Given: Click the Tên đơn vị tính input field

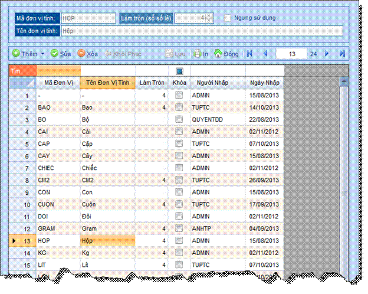Looking at the screenshot, I should tap(201, 31).
